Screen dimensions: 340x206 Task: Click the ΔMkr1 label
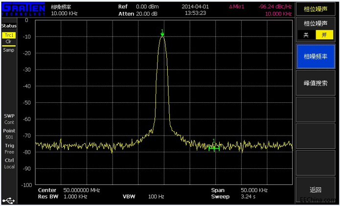coord(237,7)
